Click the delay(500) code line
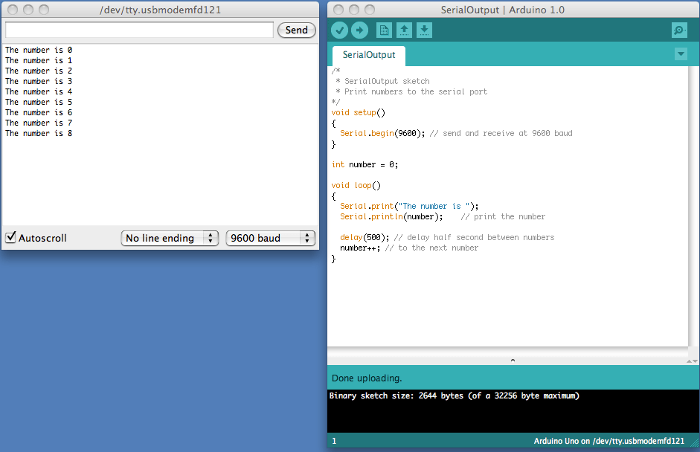Image resolution: width=700 pixels, height=452 pixels. pos(447,237)
